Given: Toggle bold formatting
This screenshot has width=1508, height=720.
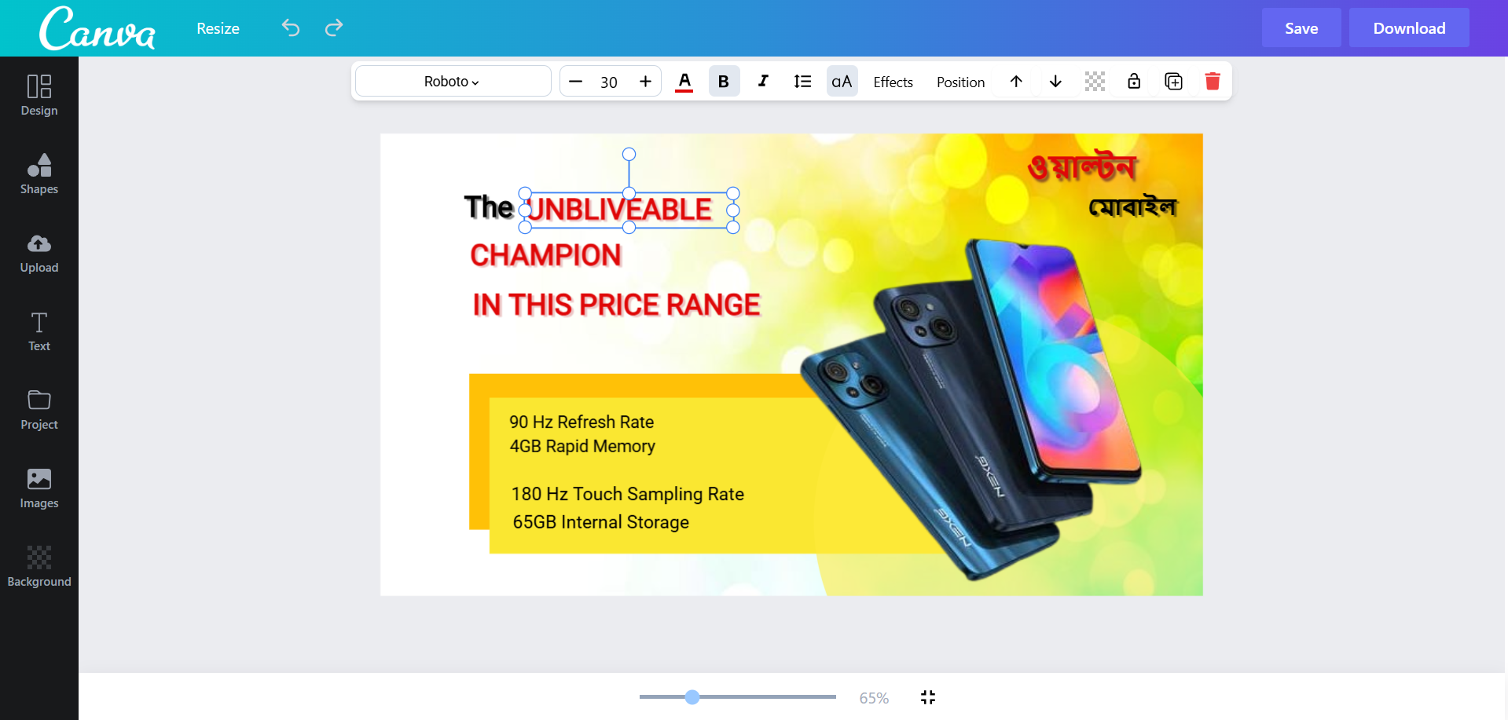Looking at the screenshot, I should point(724,82).
